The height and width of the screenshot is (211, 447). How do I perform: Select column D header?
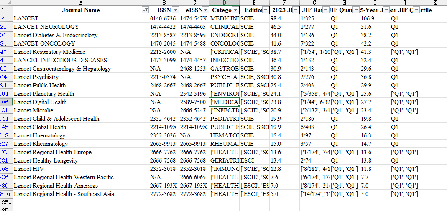coord(225,3)
